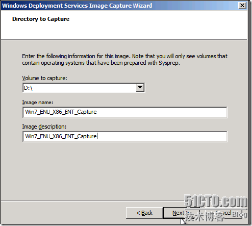
Task: Go to the next wizard page
Action: (x=181, y=213)
